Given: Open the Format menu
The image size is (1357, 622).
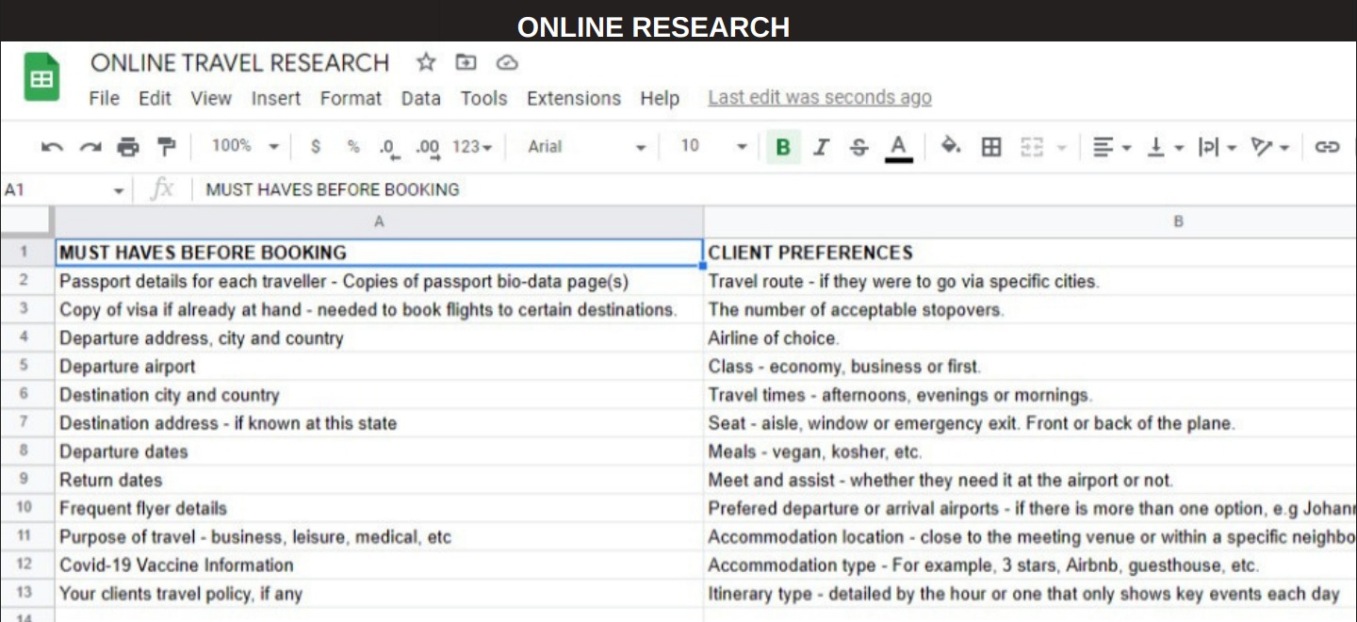Looking at the screenshot, I should [351, 98].
